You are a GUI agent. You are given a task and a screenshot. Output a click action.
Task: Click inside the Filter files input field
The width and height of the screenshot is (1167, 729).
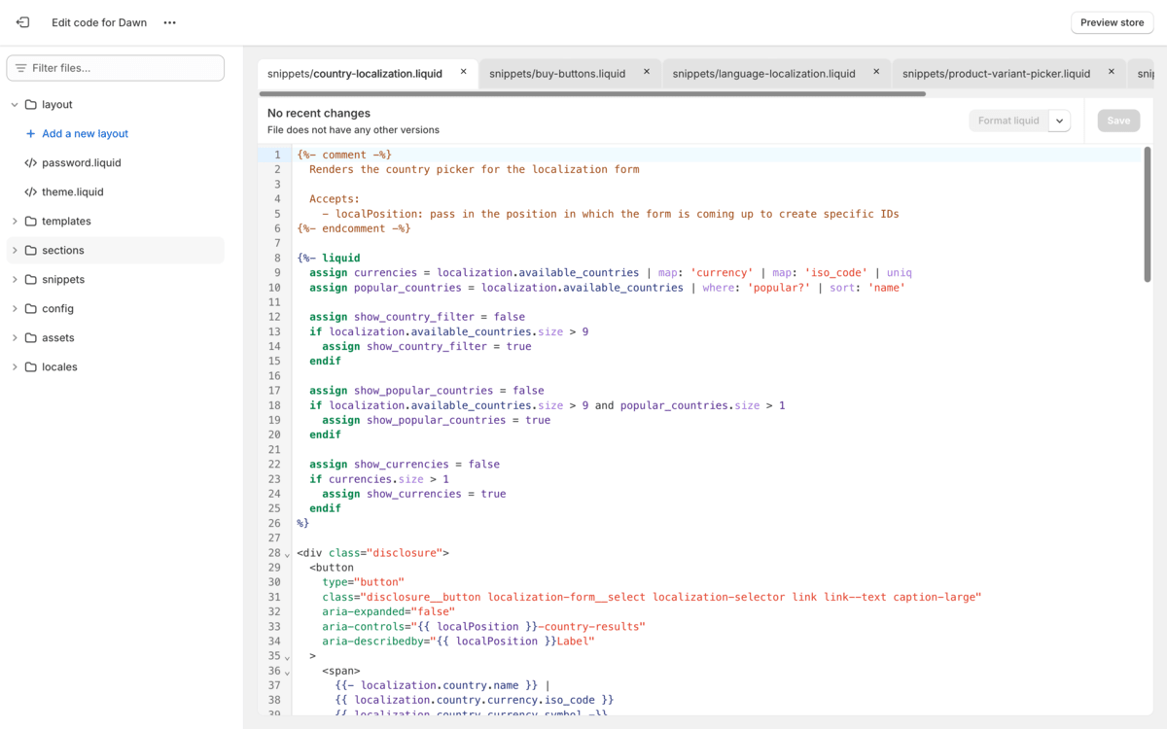(117, 69)
